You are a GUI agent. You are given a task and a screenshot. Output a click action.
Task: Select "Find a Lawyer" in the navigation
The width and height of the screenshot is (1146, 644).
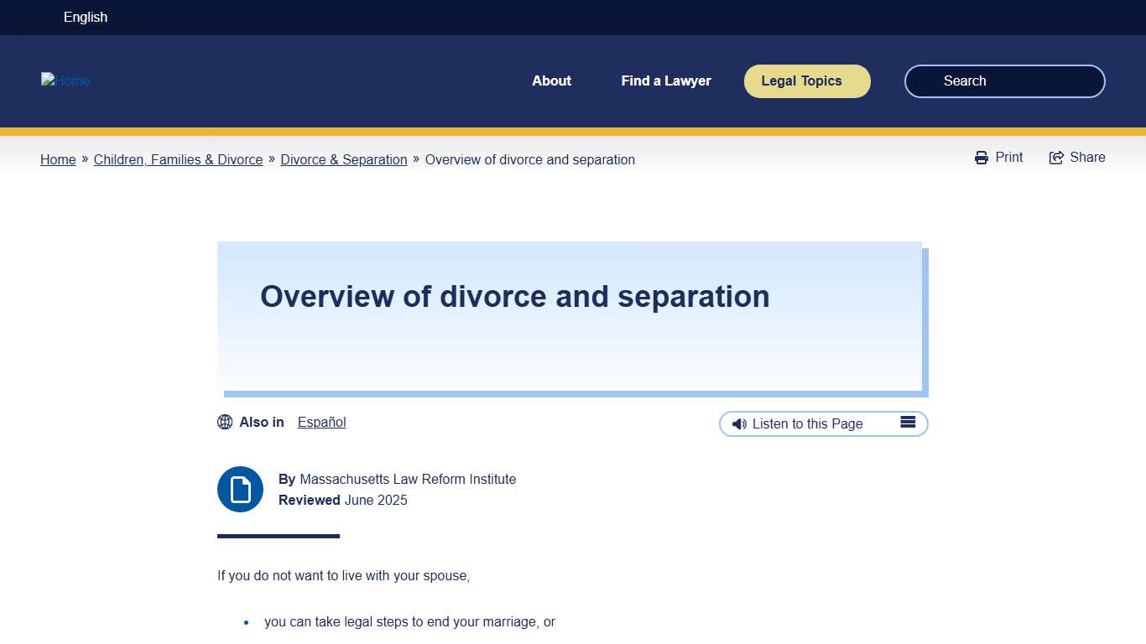point(666,80)
